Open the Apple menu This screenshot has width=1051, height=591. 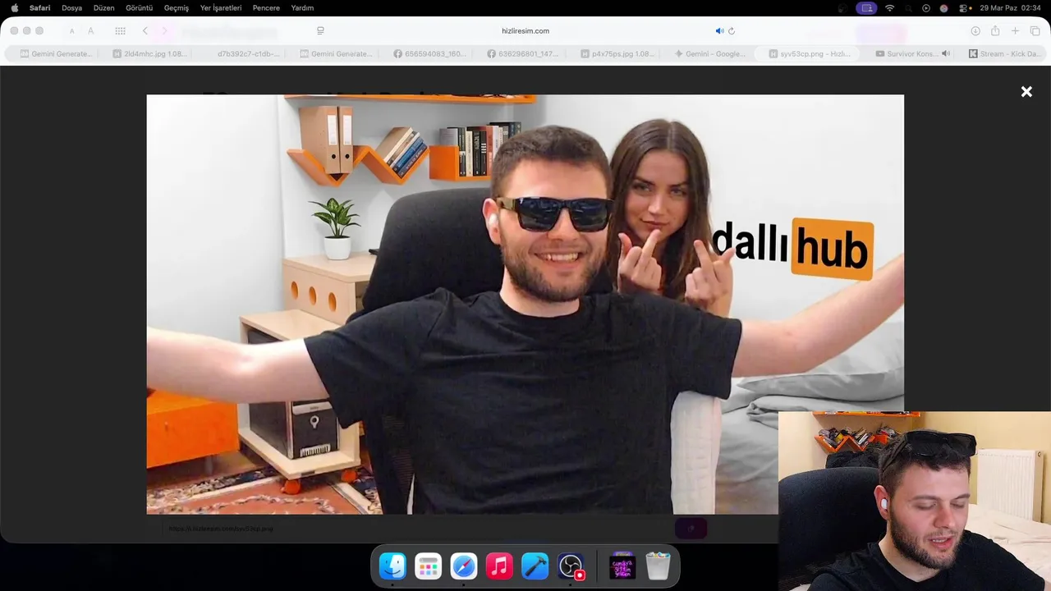pos(14,8)
